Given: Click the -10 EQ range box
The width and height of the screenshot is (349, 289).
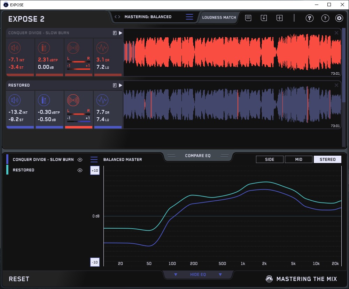Looking at the screenshot, I should [x=95, y=262].
